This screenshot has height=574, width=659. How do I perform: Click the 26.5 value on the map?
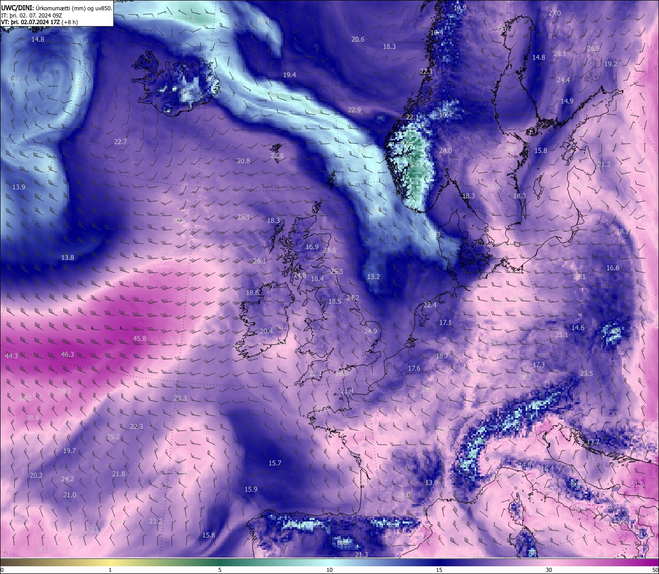[x=593, y=48]
